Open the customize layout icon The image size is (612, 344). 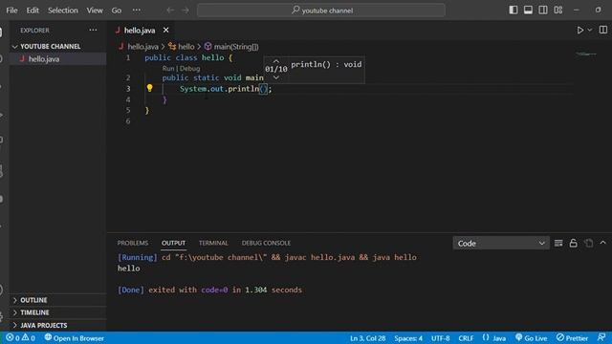click(558, 11)
